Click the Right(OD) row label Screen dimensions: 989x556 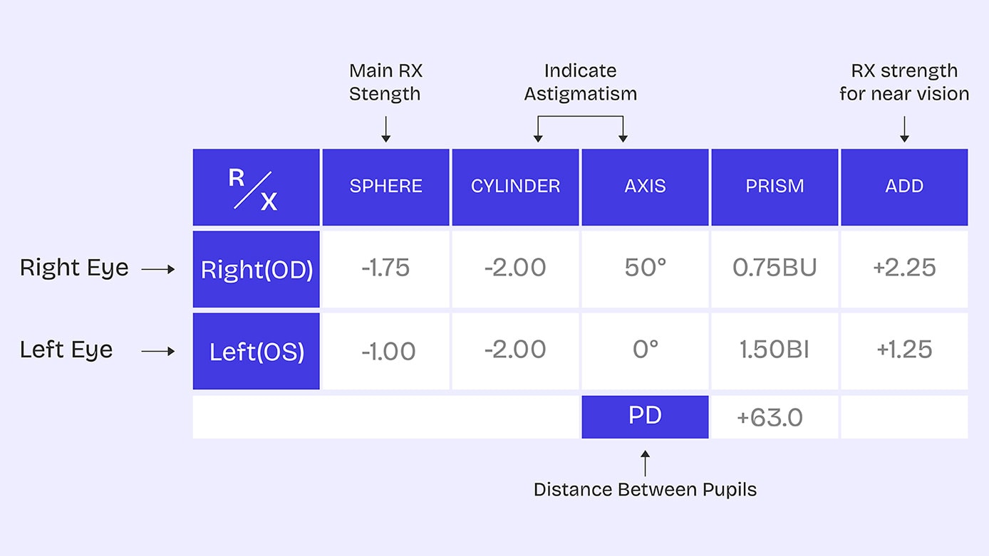click(x=257, y=269)
